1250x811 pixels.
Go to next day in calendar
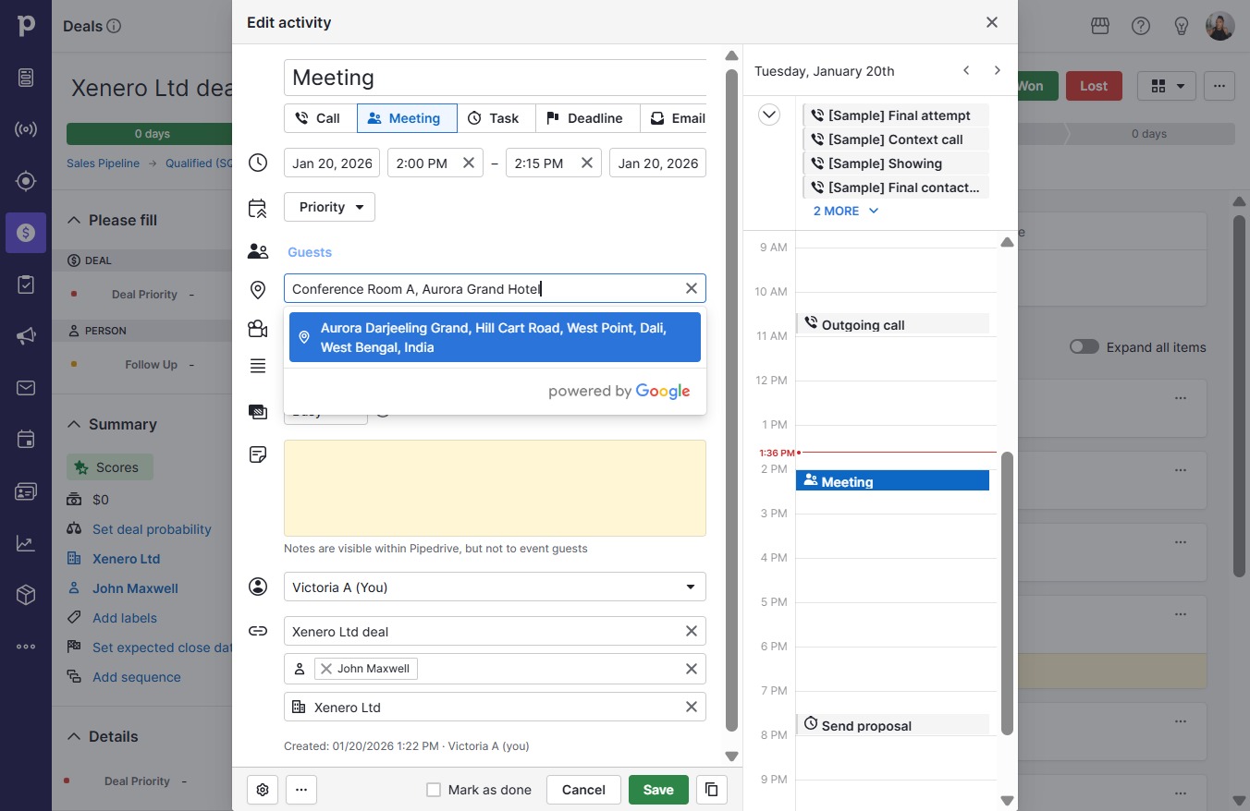click(x=997, y=71)
